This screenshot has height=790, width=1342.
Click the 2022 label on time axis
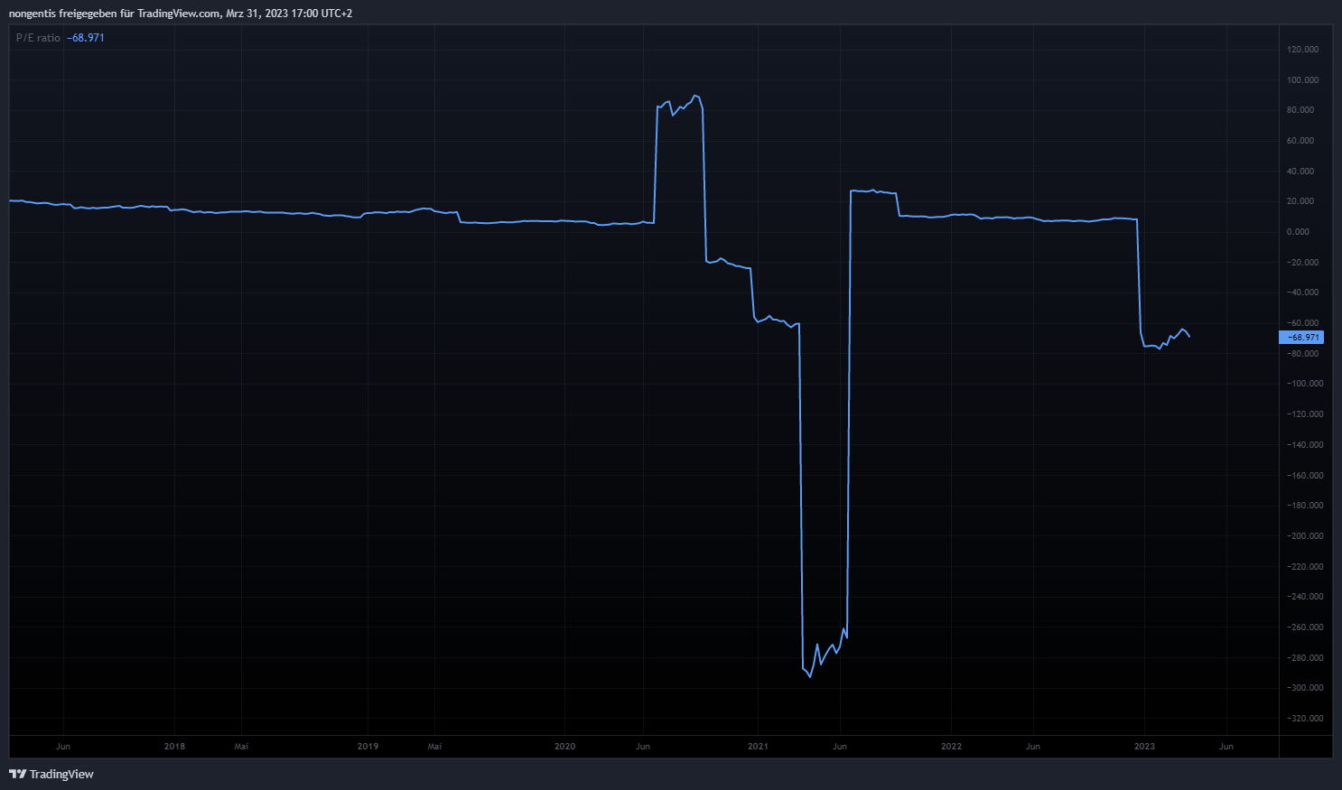951,747
